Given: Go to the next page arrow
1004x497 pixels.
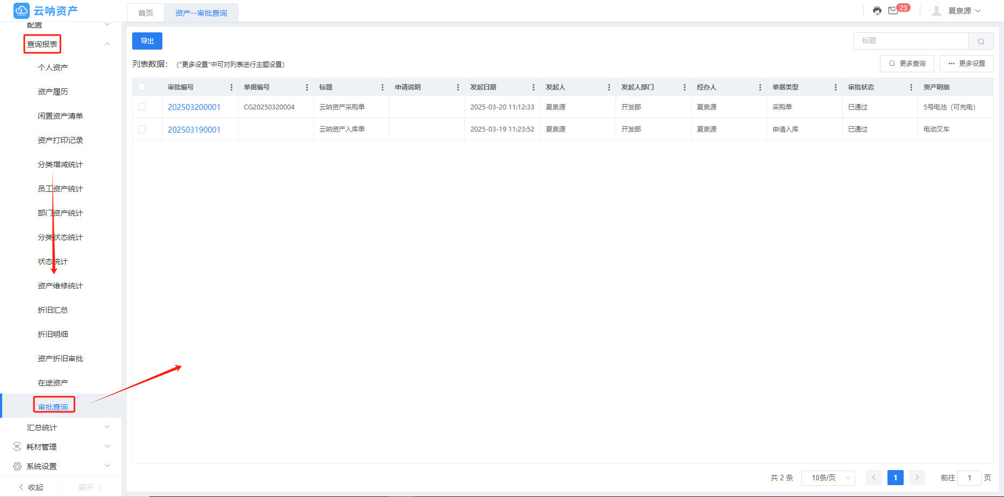Looking at the screenshot, I should click(917, 478).
